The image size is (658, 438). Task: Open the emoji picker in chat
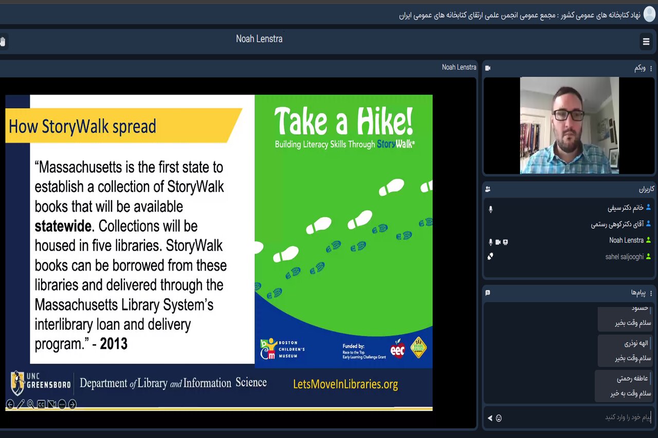pos(499,418)
